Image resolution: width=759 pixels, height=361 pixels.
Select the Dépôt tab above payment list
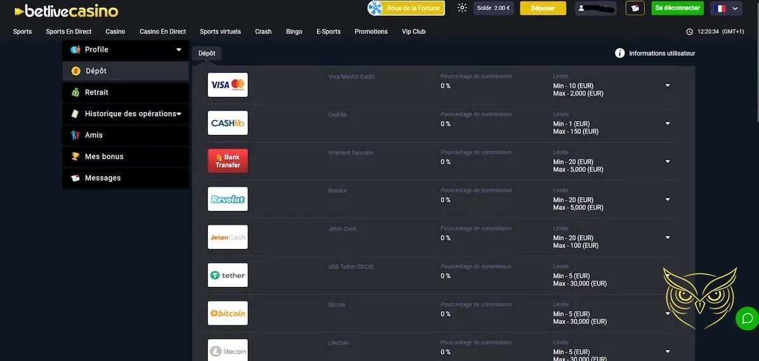click(x=207, y=53)
